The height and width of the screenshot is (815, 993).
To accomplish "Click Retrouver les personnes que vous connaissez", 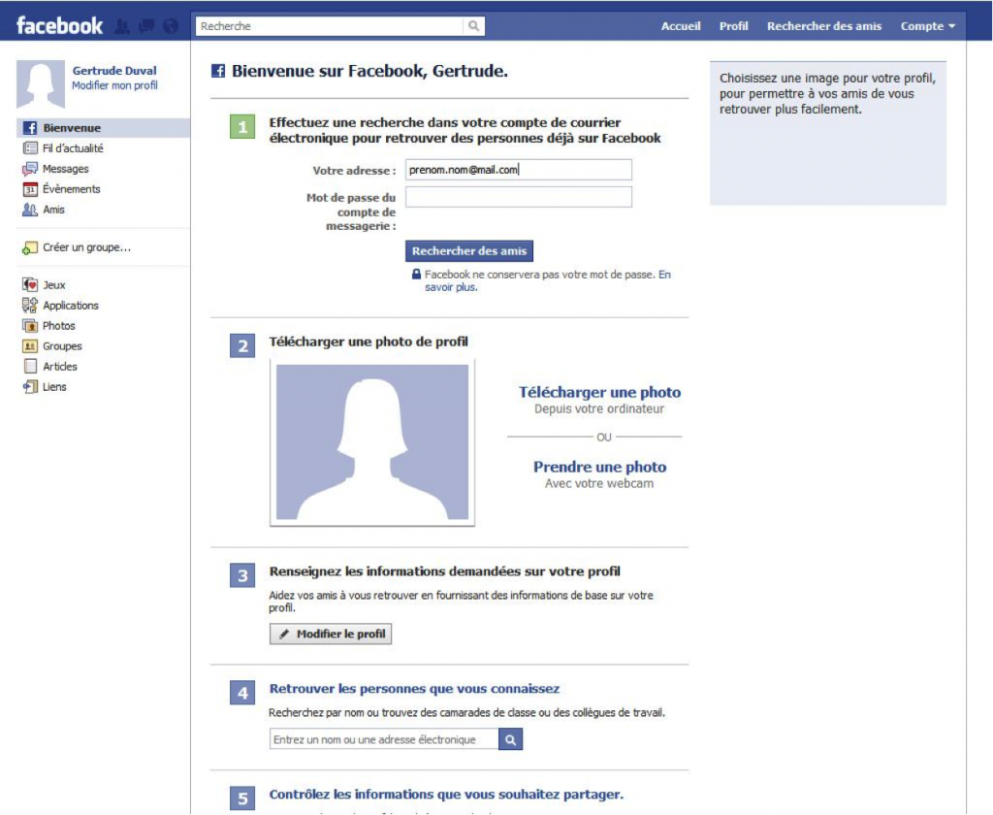I will (x=414, y=689).
